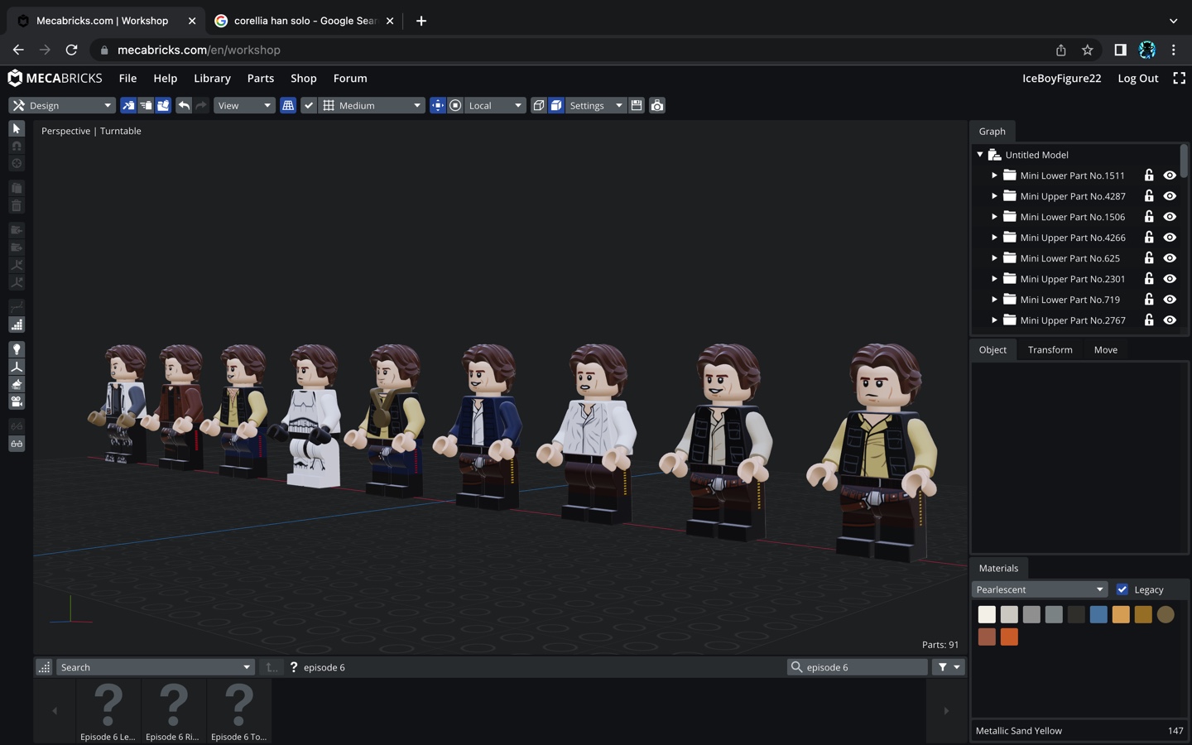
Task: Switch to the Transform tab
Action: pyautogui.click(x=1050, y=349)
